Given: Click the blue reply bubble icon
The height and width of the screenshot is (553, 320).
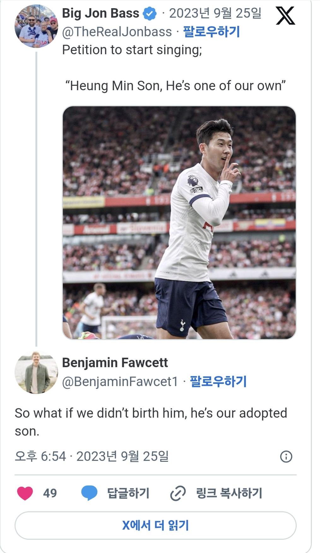Looking at the screenshot, I should (89, 493).
